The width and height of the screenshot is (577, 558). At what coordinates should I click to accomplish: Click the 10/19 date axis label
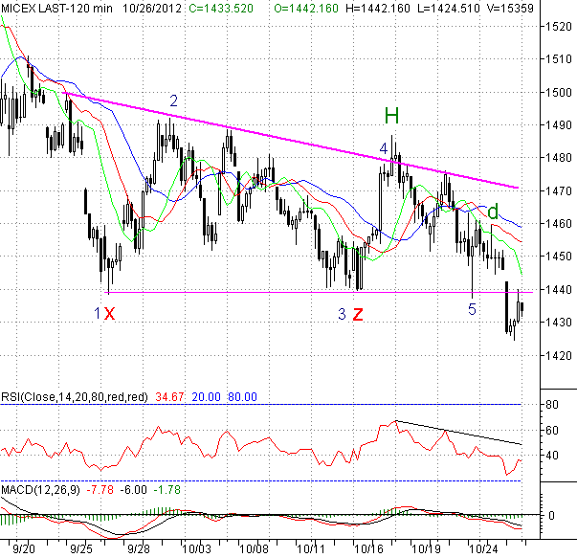point(426,549)
